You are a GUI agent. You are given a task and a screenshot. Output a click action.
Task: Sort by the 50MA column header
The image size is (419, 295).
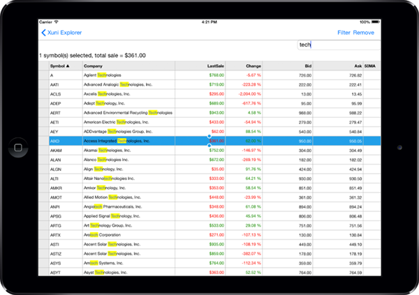(x=372, y=66)
